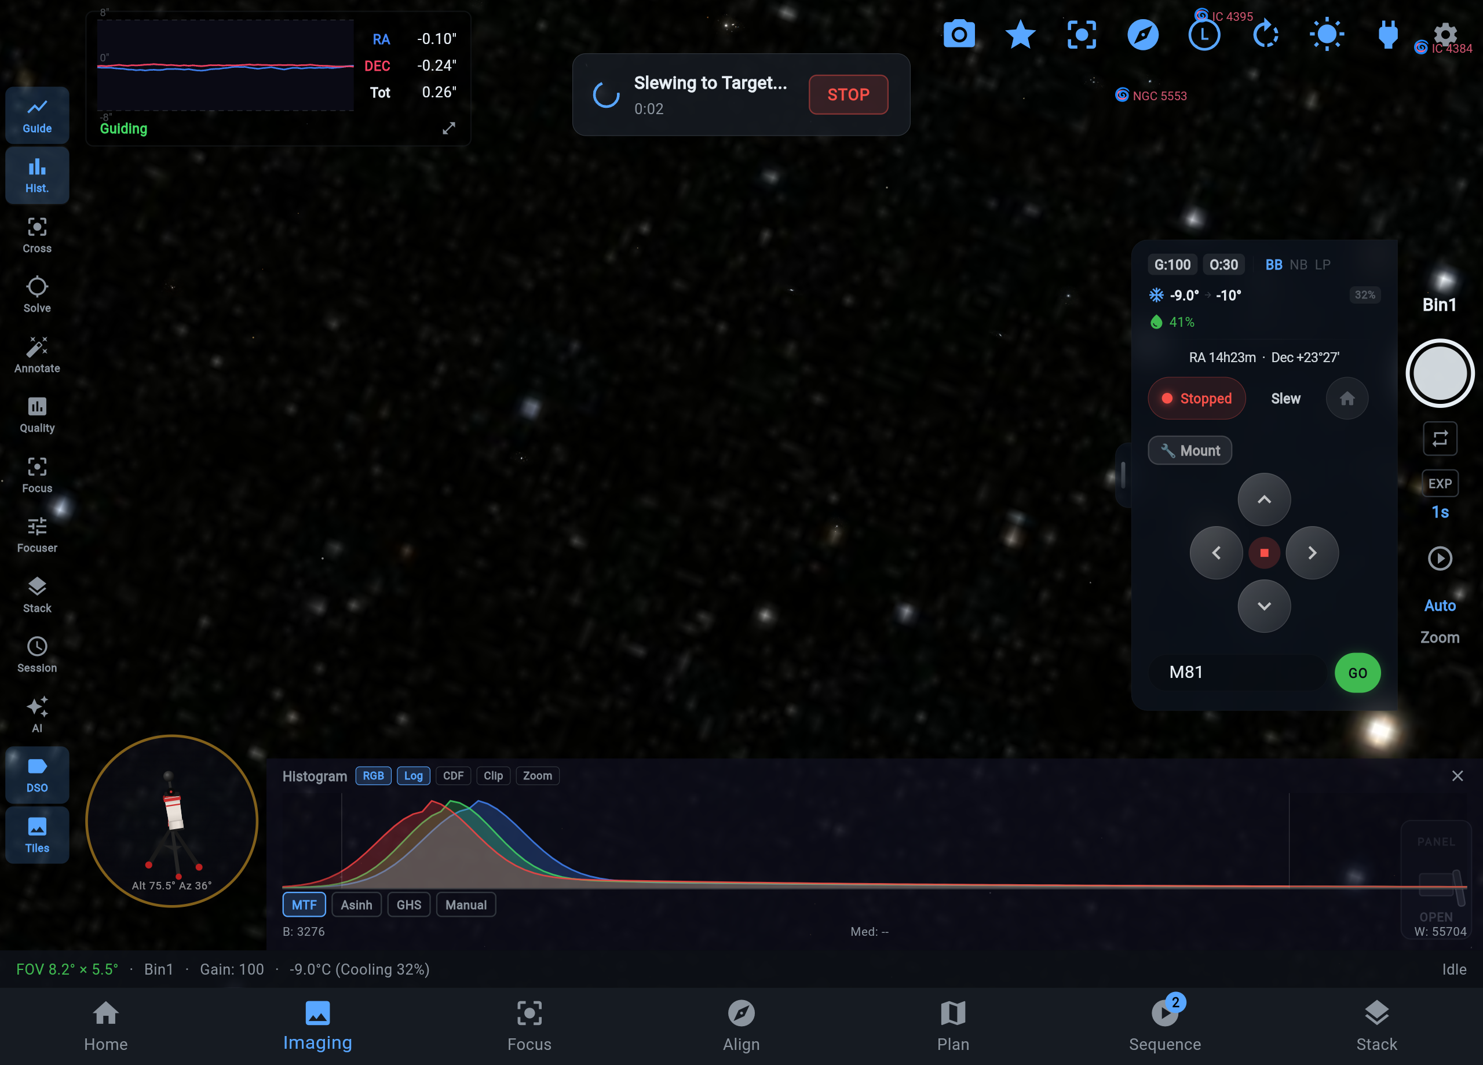Open the Stack tool in sidebar

tap(37, 594)
